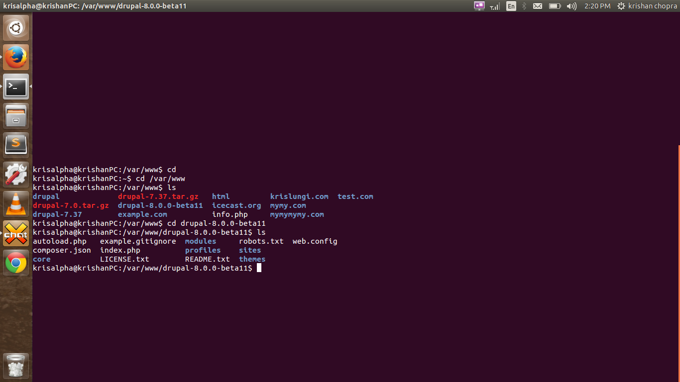This screenshot has width=680, height=382.
Task: Click 'info.php' in the listing
Action: tap(229, 214)
